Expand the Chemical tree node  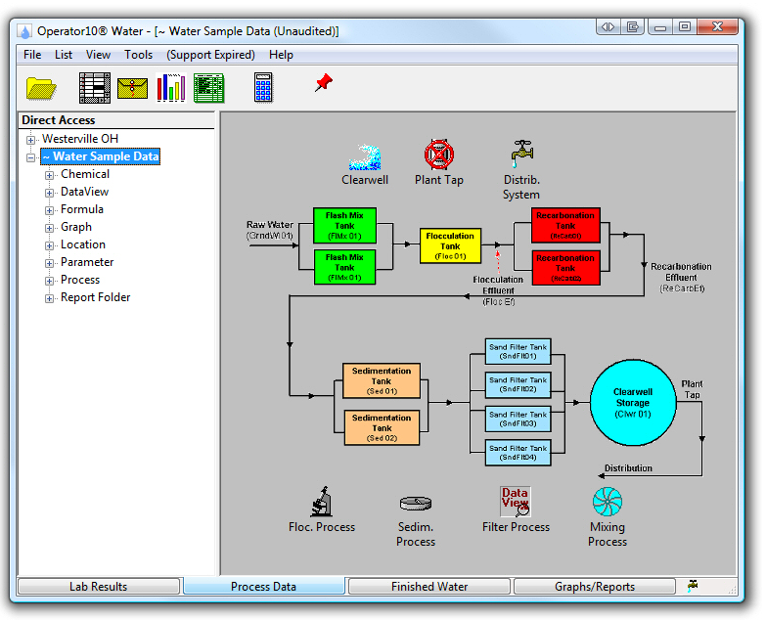coord(49,175)
